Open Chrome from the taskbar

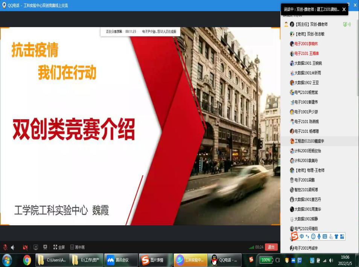click(27, 260)
